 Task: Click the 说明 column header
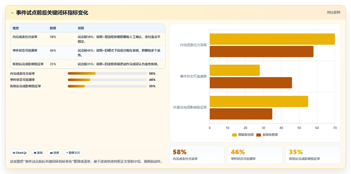81,28
